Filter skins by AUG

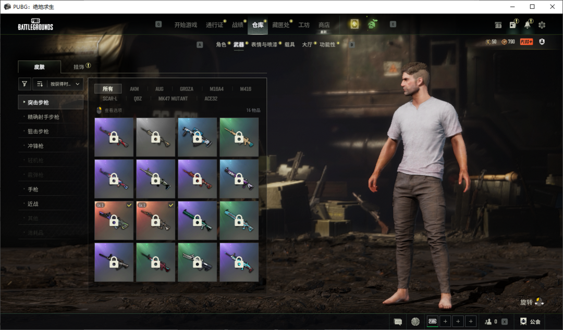[160, 88]
